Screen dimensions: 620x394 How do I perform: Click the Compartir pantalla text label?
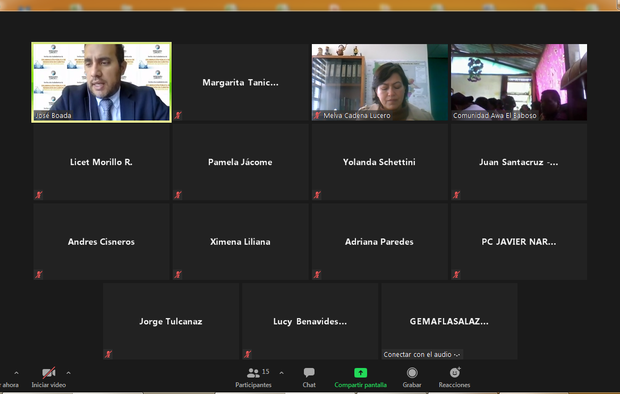coord(361,385)
